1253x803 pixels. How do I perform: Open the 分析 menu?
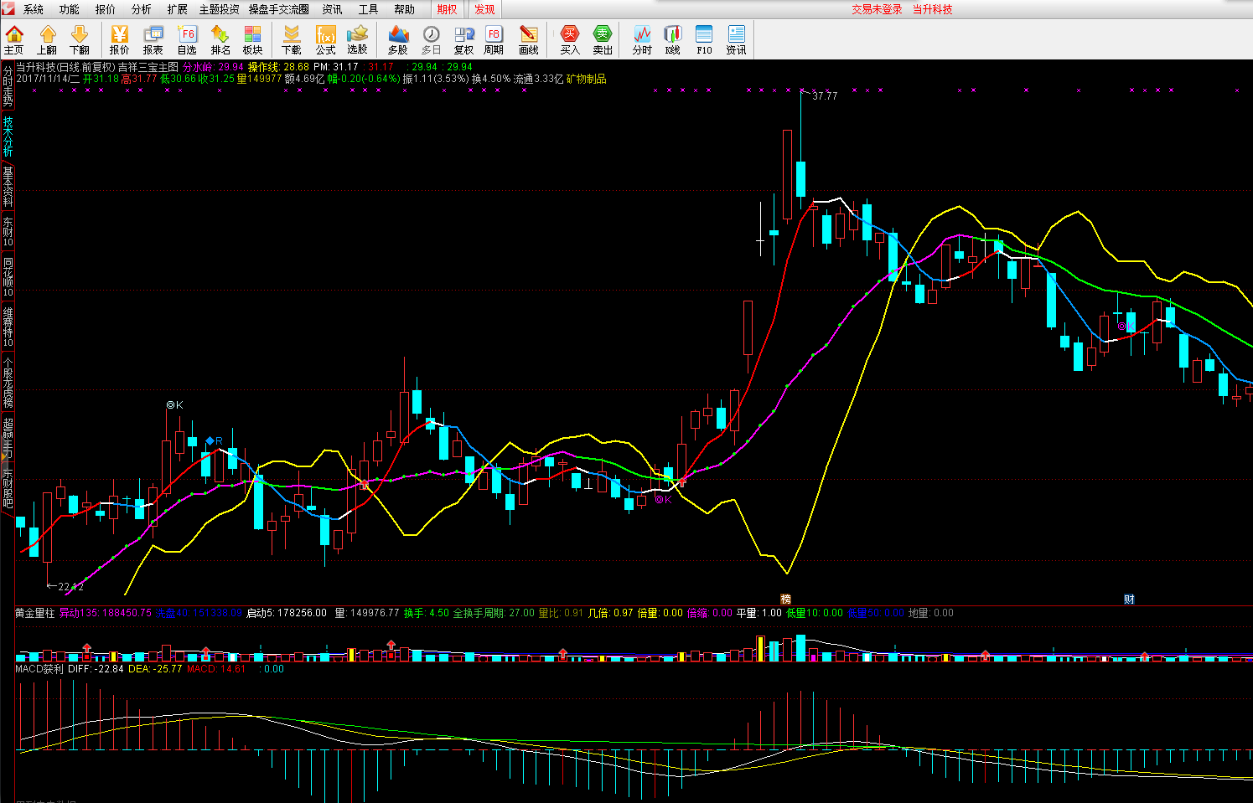click(142, 9)
